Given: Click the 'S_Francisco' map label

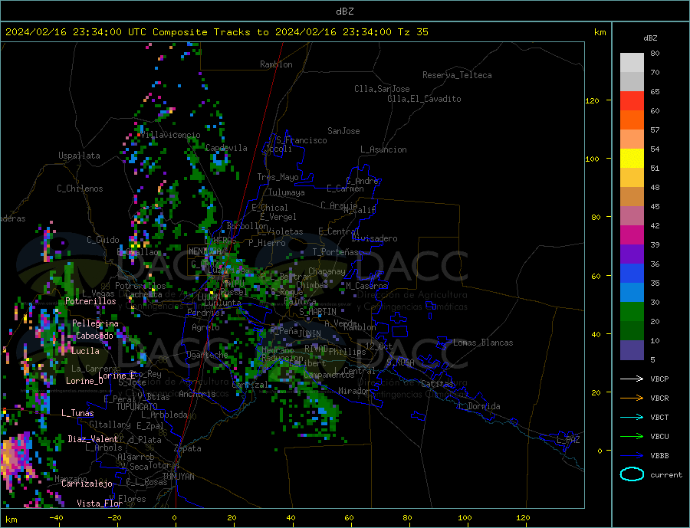Looking at the screenshot, I should (301, 140).
